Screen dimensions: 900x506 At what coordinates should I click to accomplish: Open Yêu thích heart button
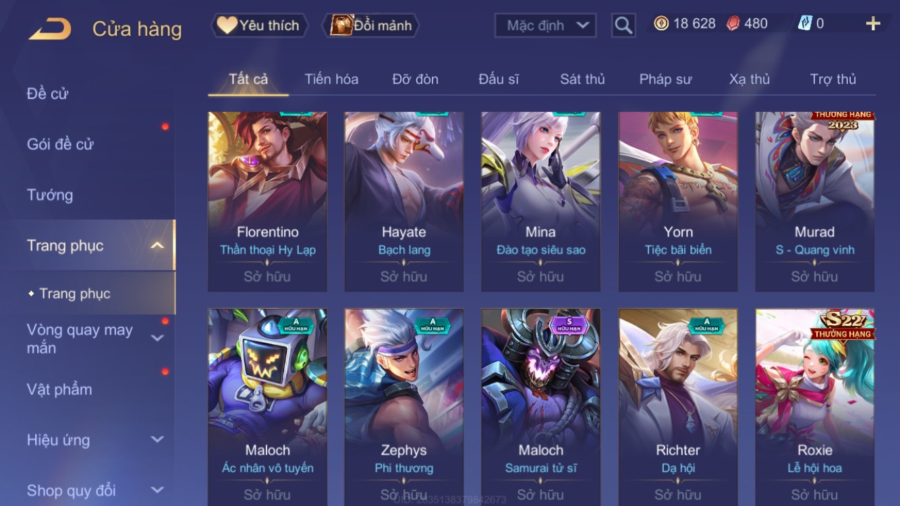click(x=259, y=26)
